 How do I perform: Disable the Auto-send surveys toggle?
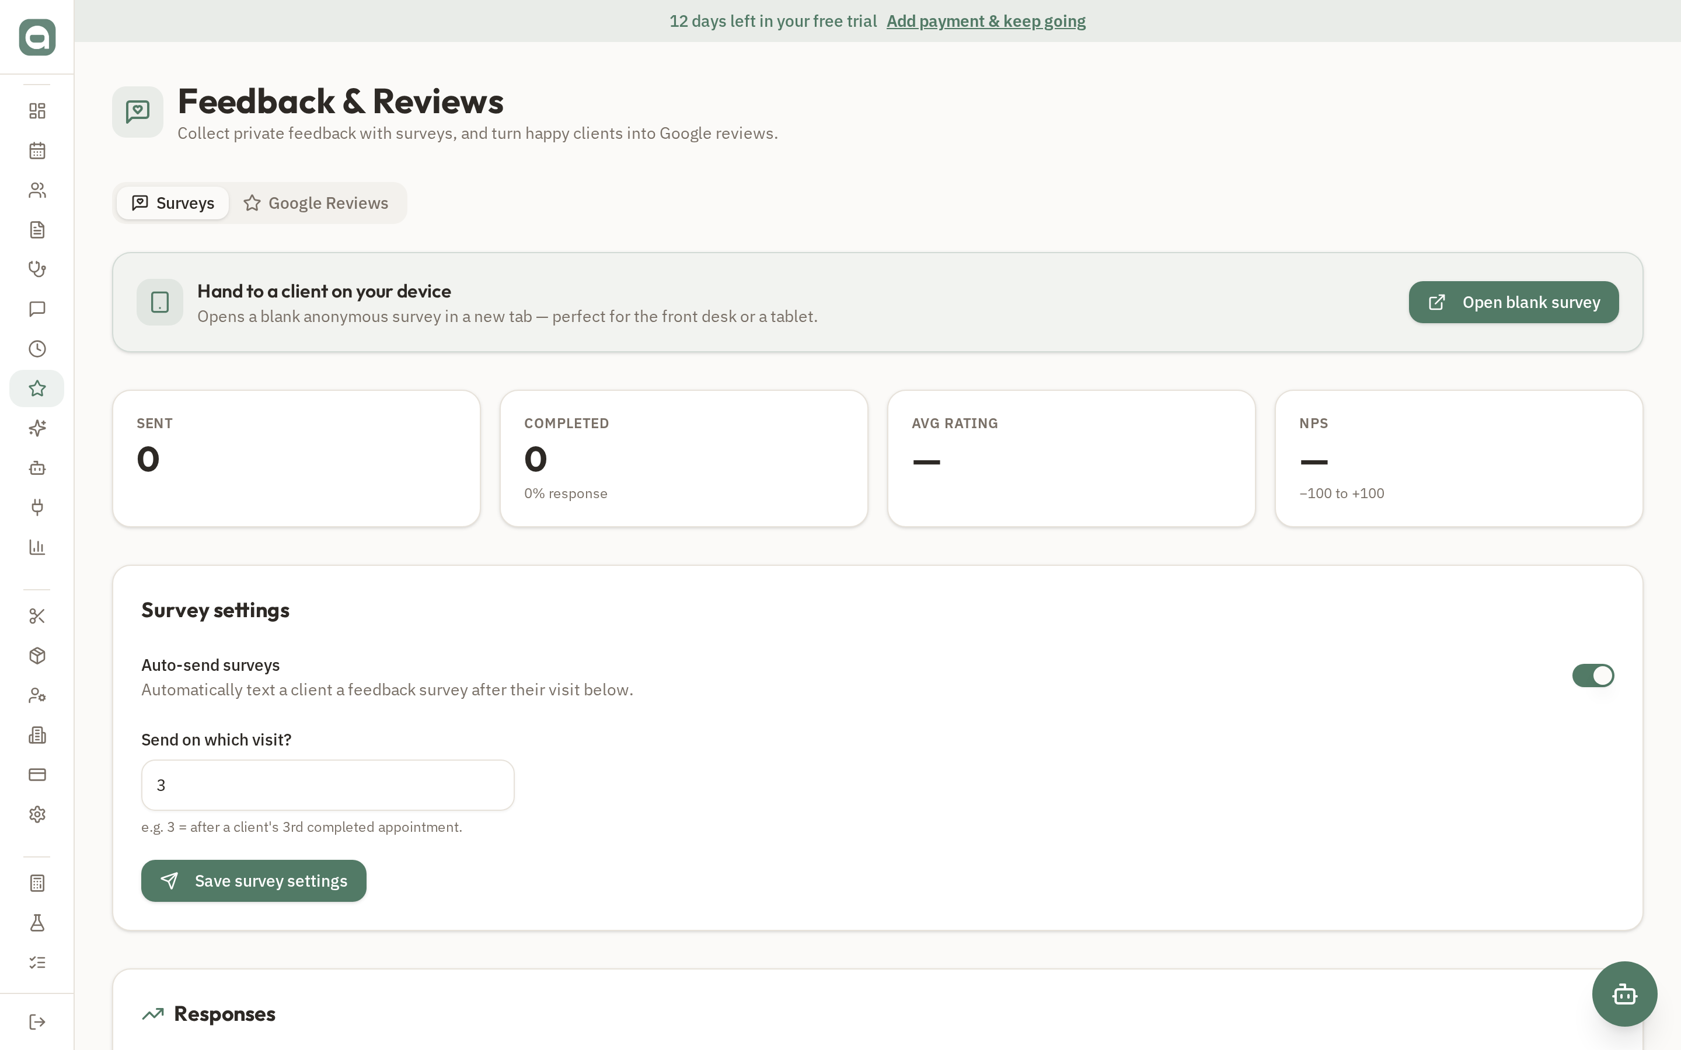point(1593,675)
